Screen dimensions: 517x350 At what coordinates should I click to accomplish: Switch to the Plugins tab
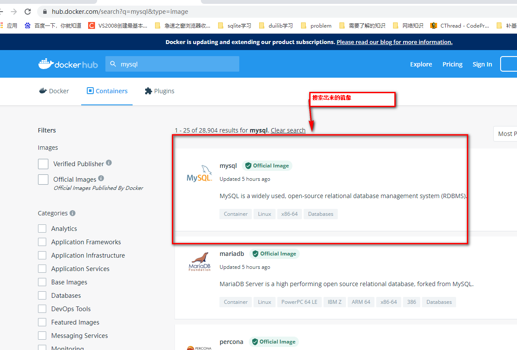pos(159,91)
